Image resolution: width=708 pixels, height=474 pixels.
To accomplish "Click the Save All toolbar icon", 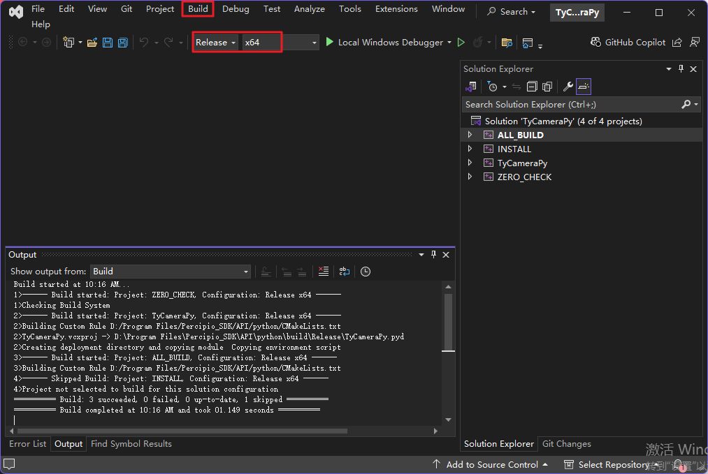I will point(122,43).
